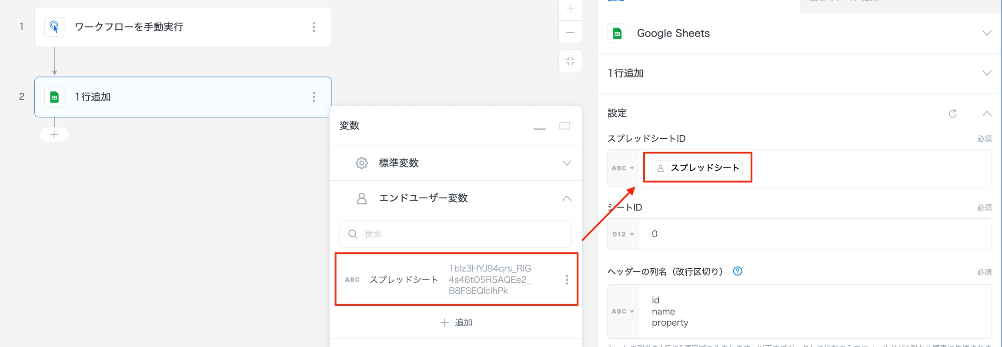Click the 追加 button to add variable
Image resolution: width=1002 pixels, height=347 pixels.
point(456,323)
